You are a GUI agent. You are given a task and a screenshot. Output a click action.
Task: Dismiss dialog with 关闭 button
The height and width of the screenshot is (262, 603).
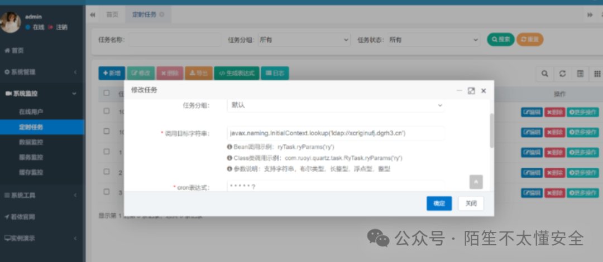point(471,203)
